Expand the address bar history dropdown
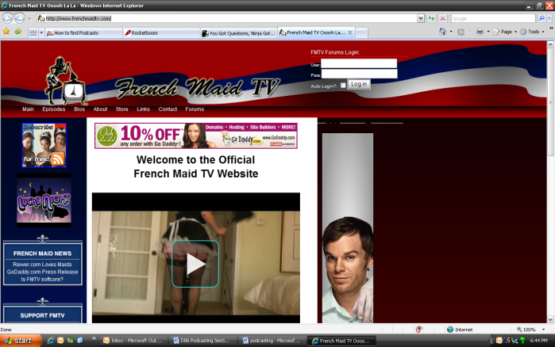Viewport: 555px width, 347px height. coord(421,18)
